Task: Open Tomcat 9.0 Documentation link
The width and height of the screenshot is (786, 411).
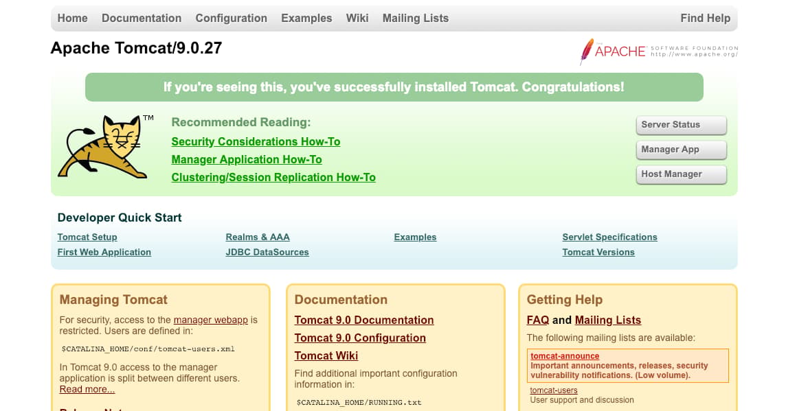Action: [364, 320]
